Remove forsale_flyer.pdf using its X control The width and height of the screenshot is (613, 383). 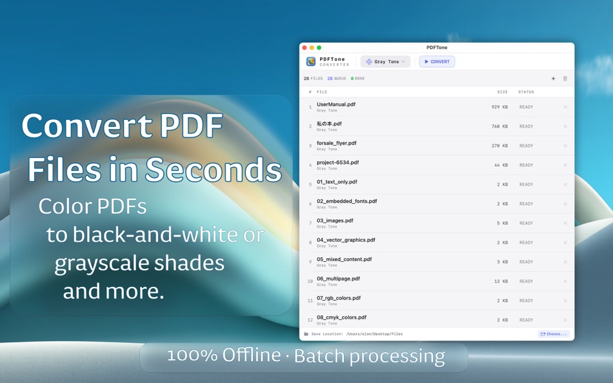click(x=565, y=146)
